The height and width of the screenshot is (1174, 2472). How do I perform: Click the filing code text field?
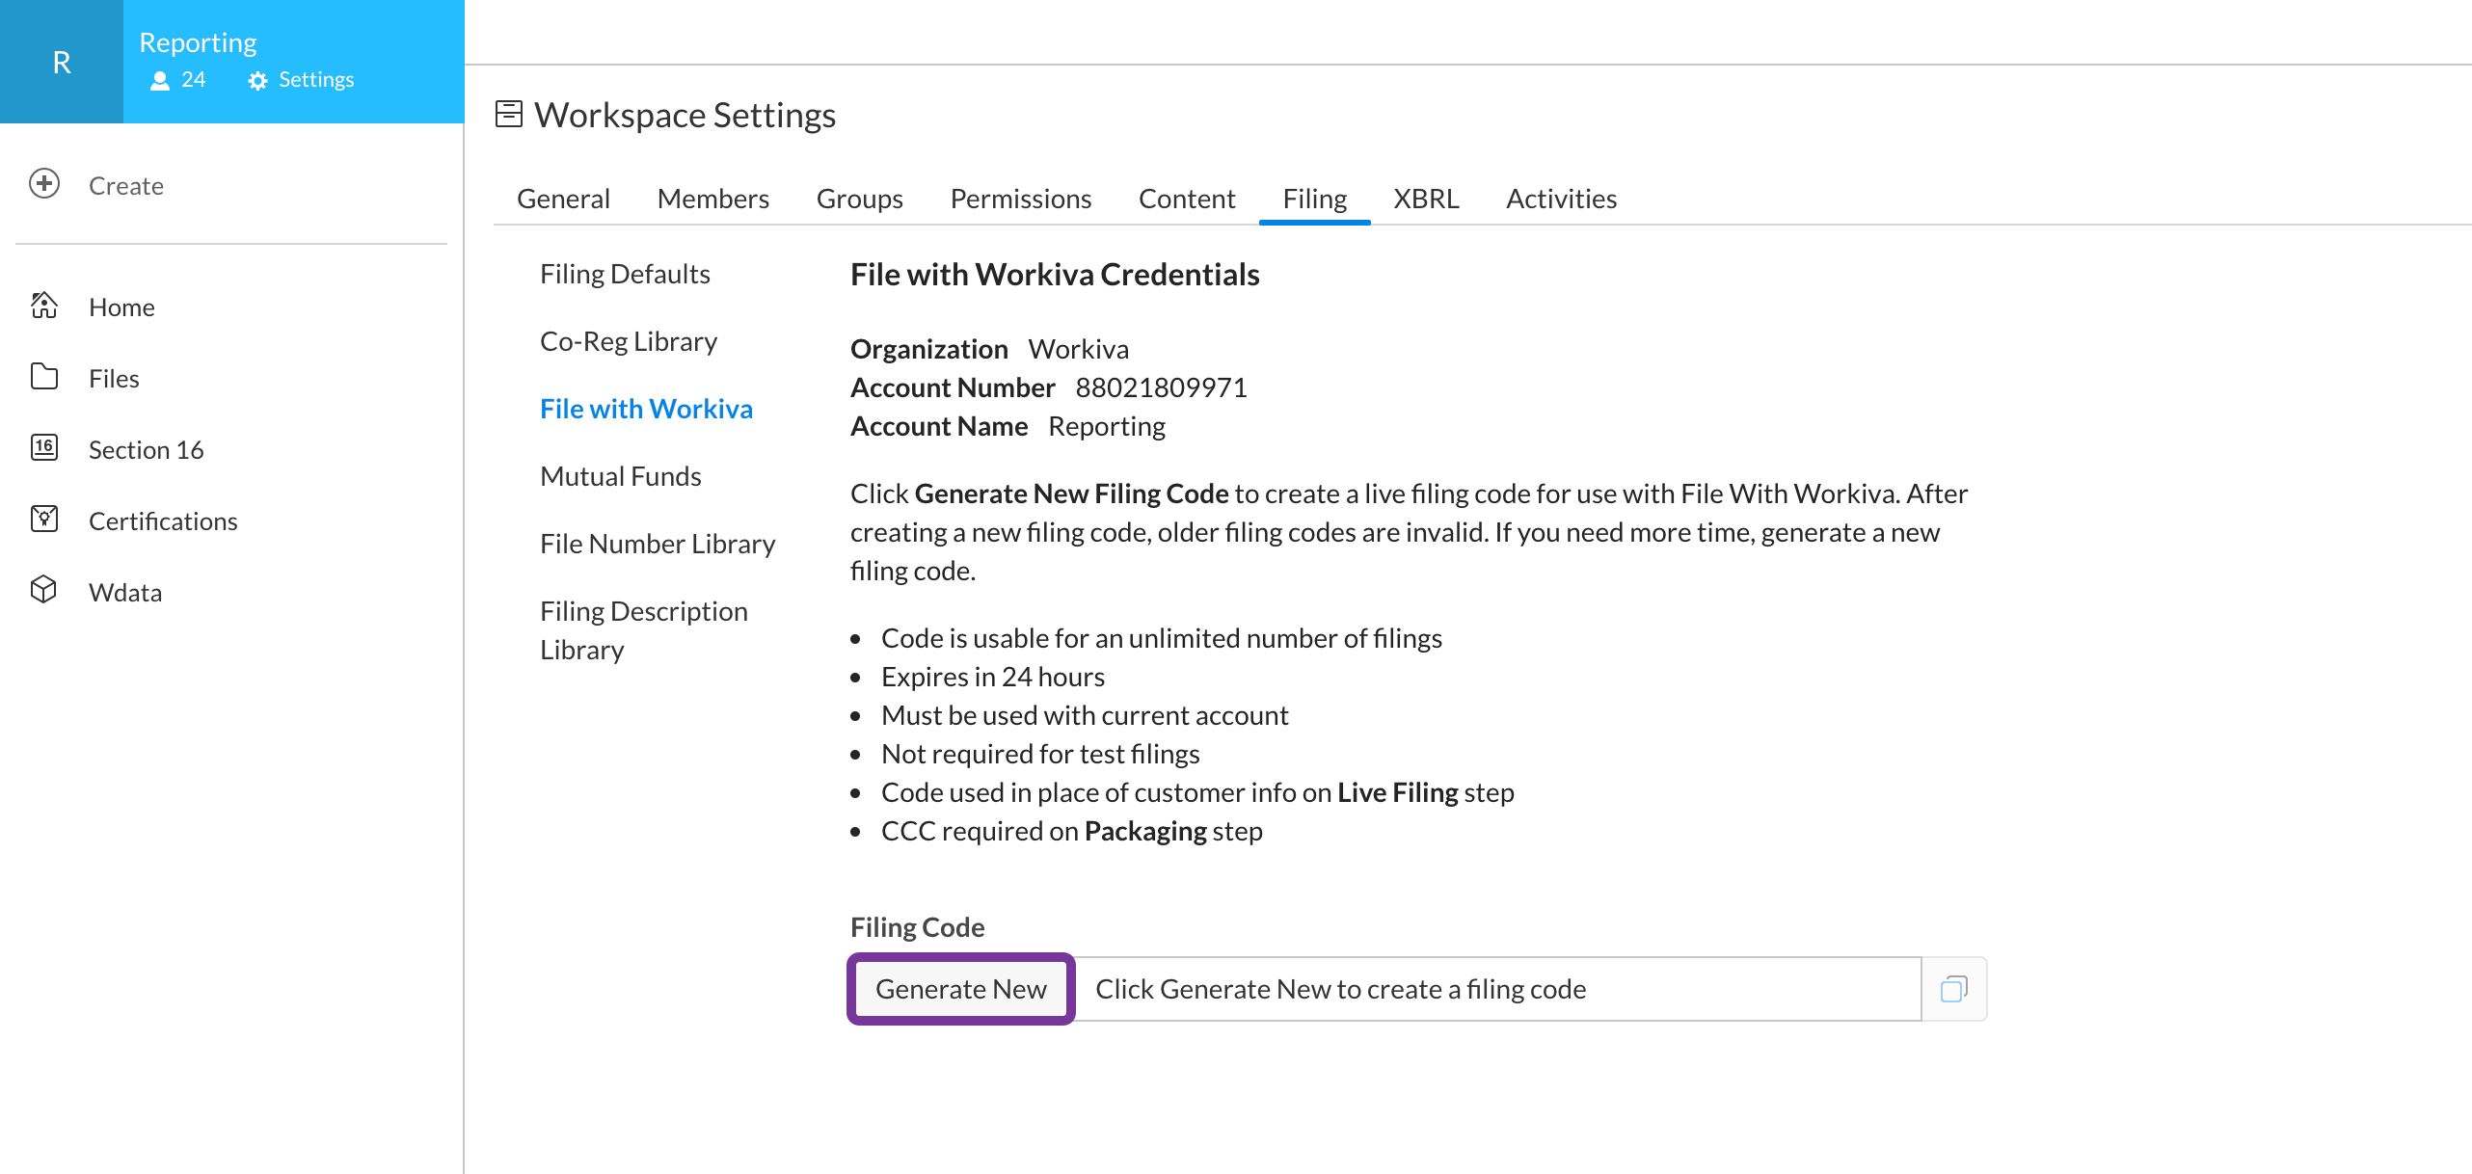point(1496,989)
